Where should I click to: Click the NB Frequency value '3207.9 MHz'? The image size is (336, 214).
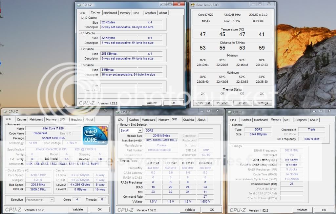coord(311,139)
